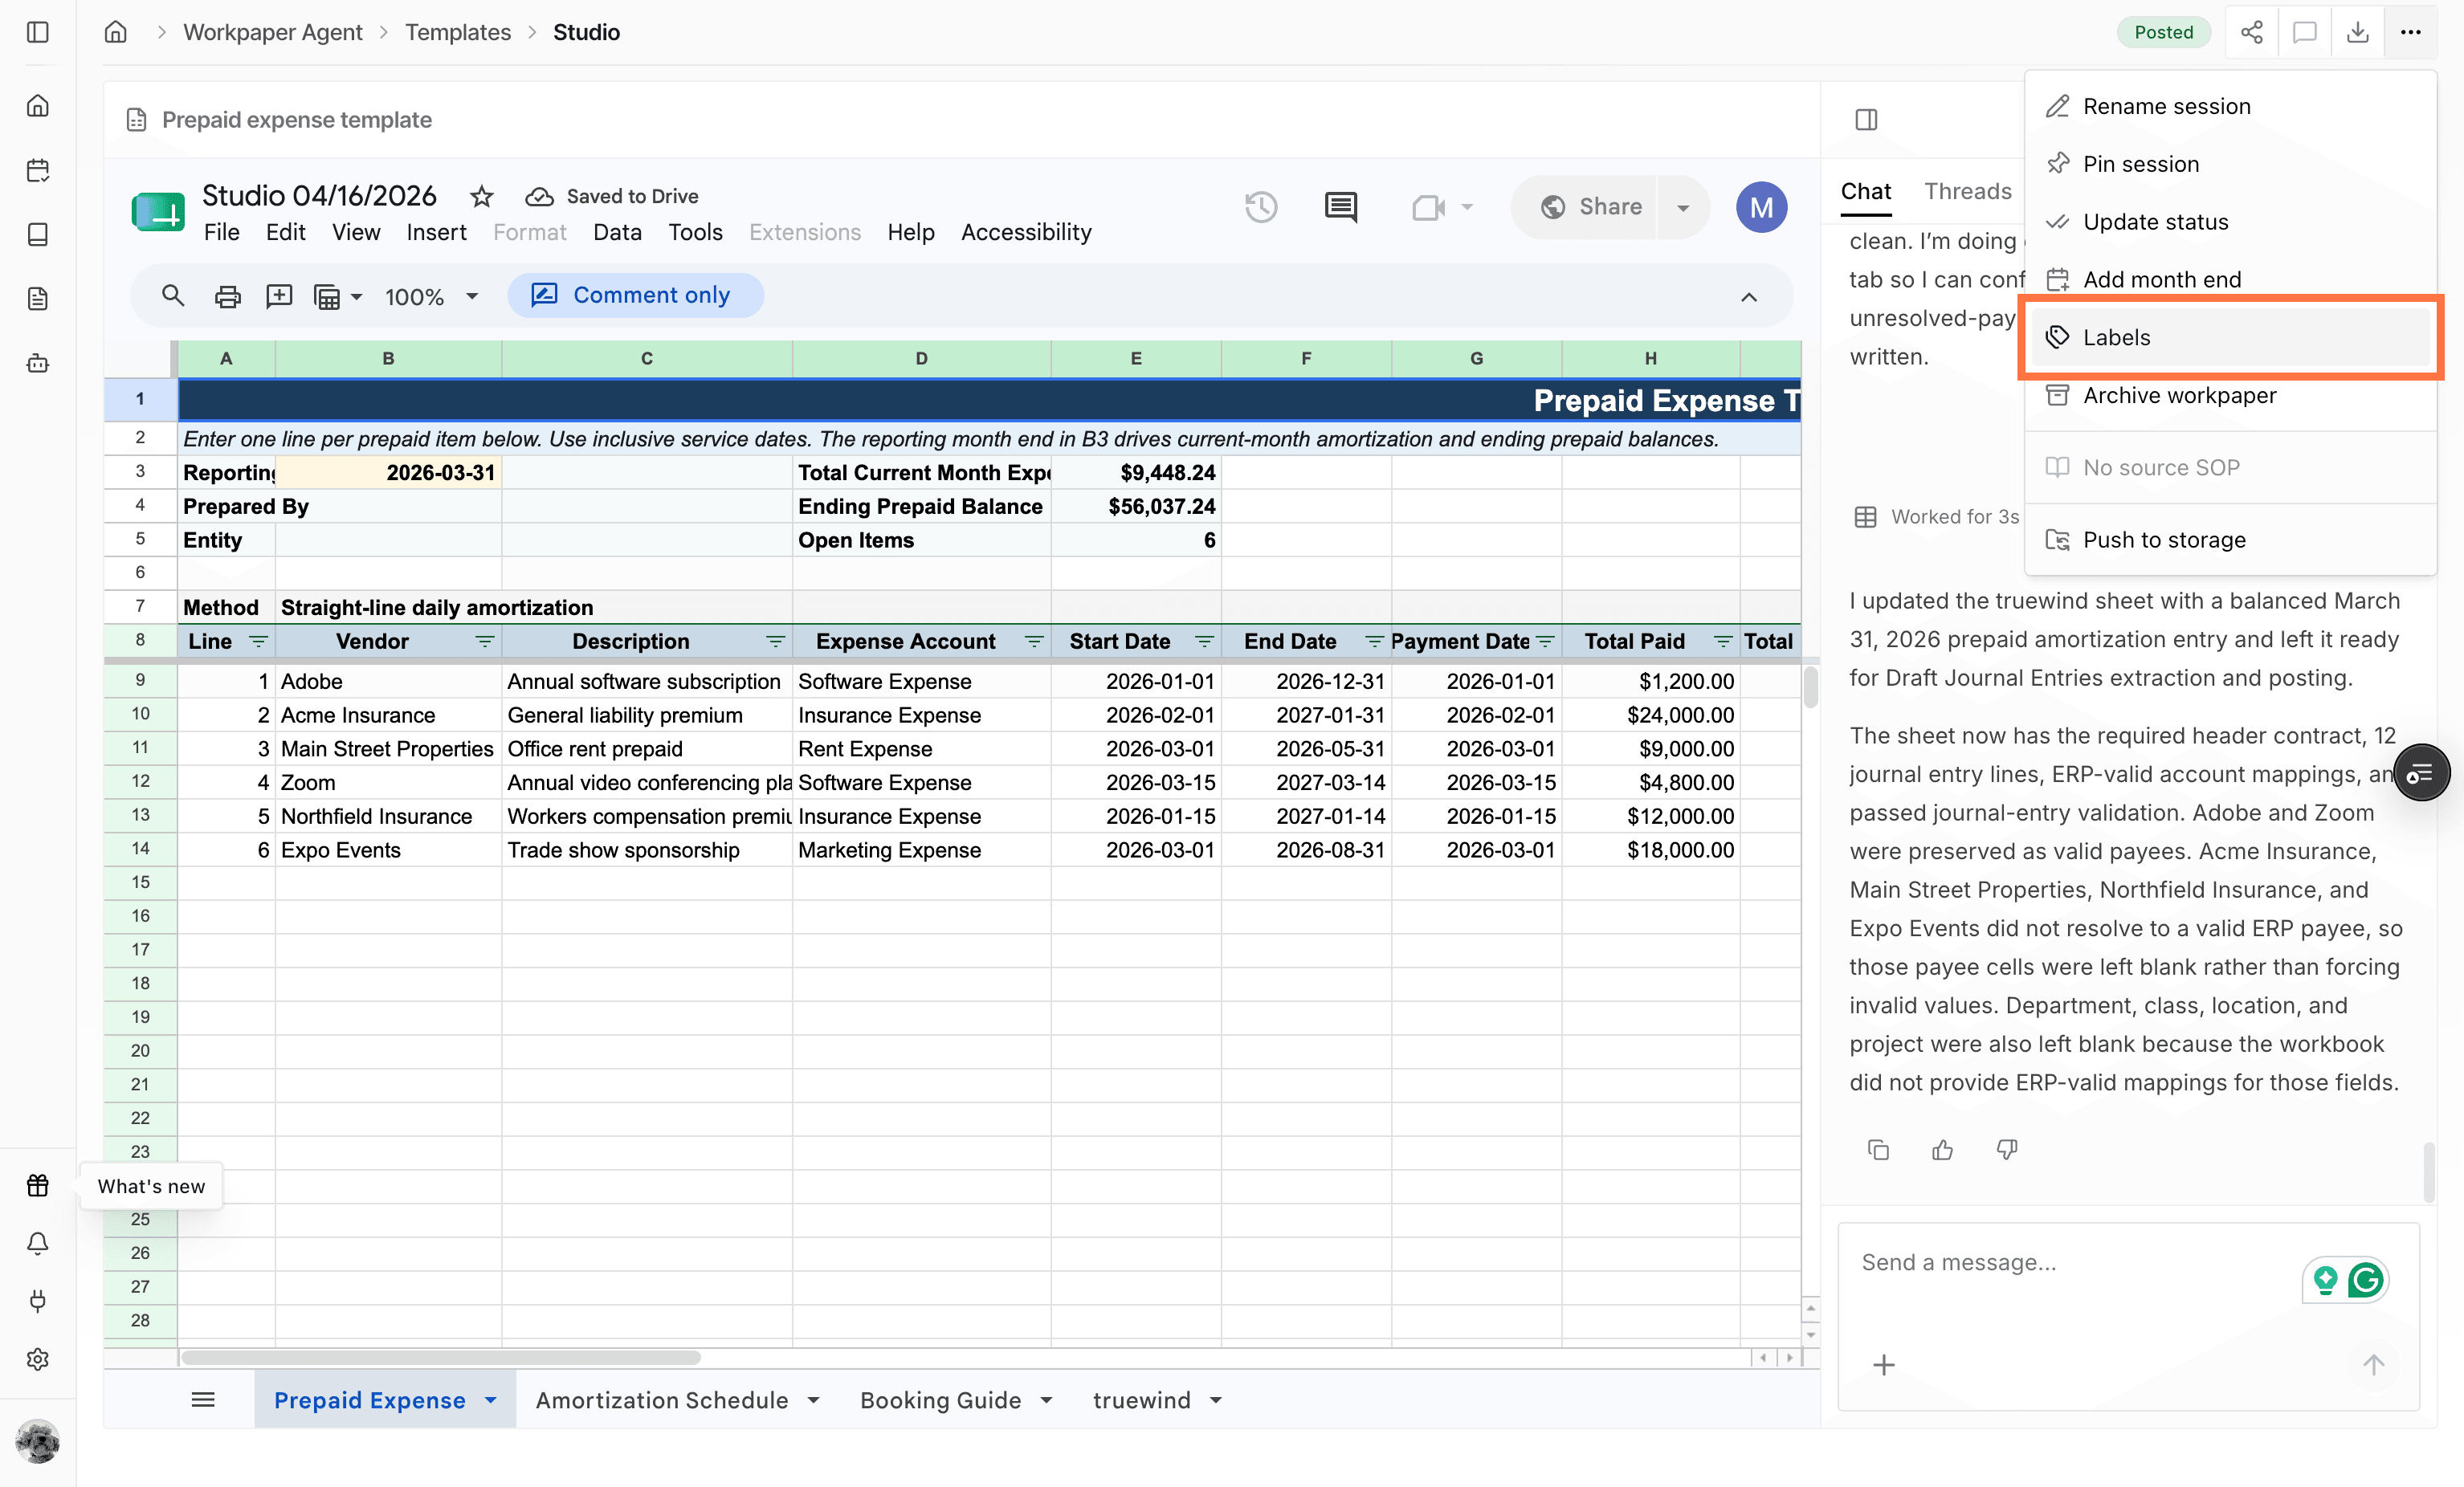Open the sidebar home icon
The image size is (2464, 1487).
click(x=38, y=106)
